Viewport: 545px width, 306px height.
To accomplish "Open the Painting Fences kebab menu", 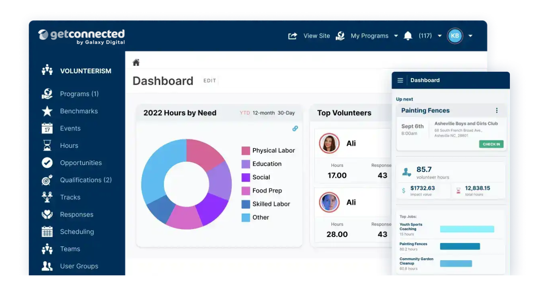I will [497, 110].
